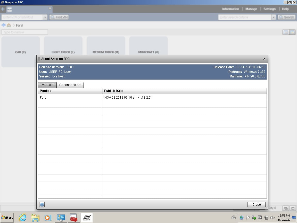Image resolution: width=297 pixels, height=223 pixels.
Task: Open the MEDIUM TRUCK (M) tile
Action: click(106, 46)
